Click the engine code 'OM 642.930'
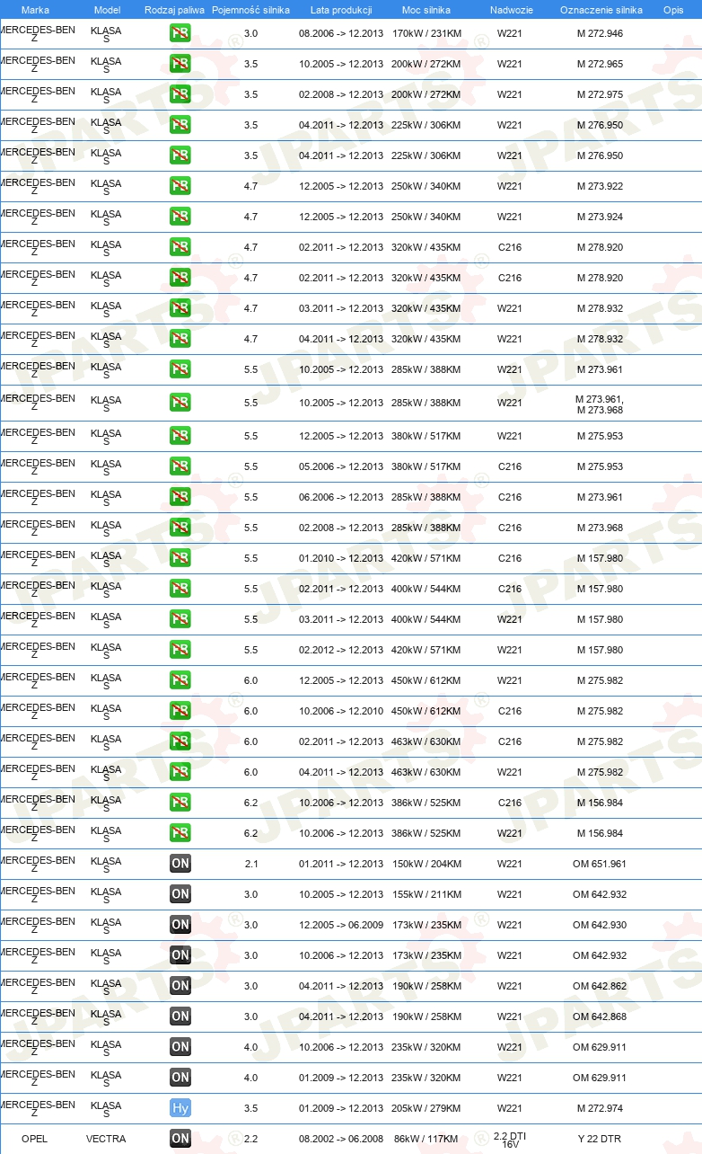Image resolution: width=702 pixels, height=1154 pixels. click(x=600, y=925)
